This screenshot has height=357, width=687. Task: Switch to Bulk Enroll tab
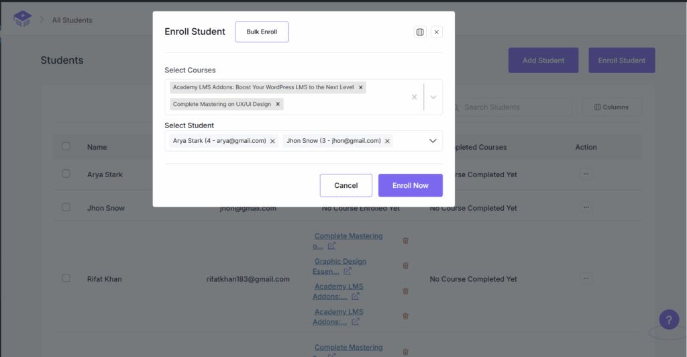[x=262, y=32]
